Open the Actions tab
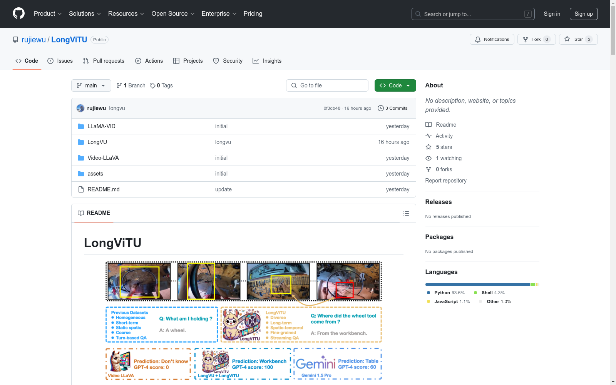Viewport: 616px width, 385px height. [149, 61]
